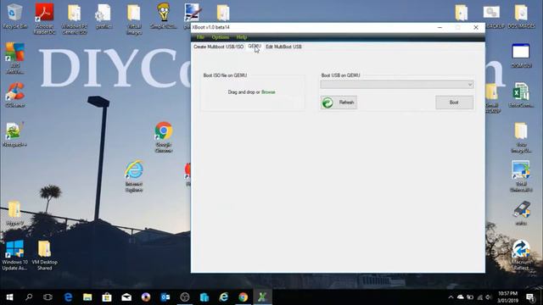The height and width of the screenshot is (305, 543).
Task: Select the Macrium Reflect desktop icon
Action: pyautogui.click(x=521, y=255)
